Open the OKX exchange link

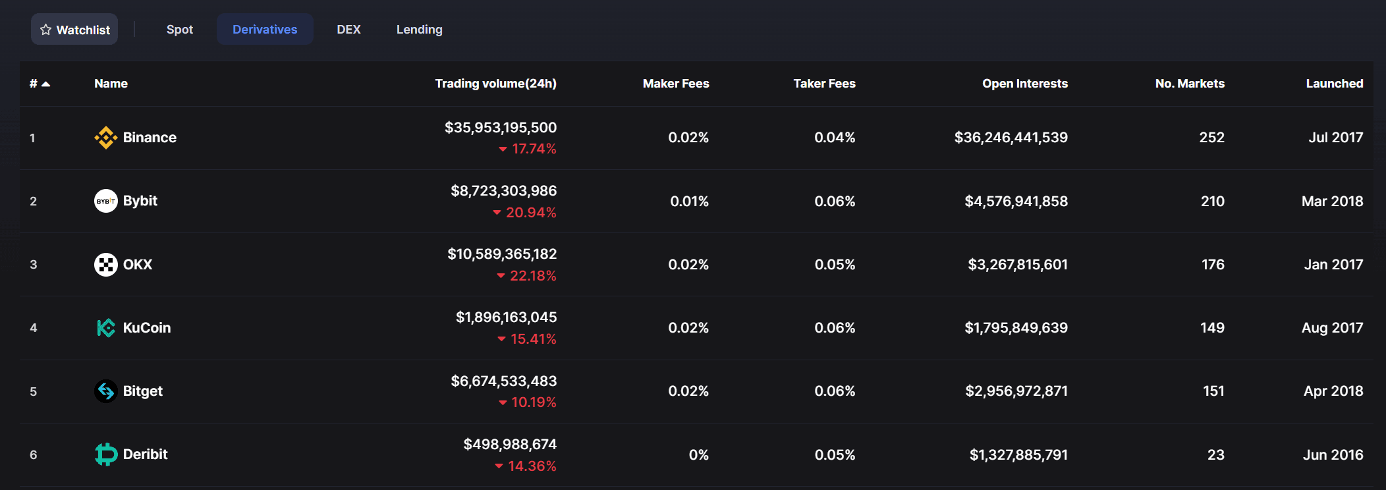click(138, 265)
